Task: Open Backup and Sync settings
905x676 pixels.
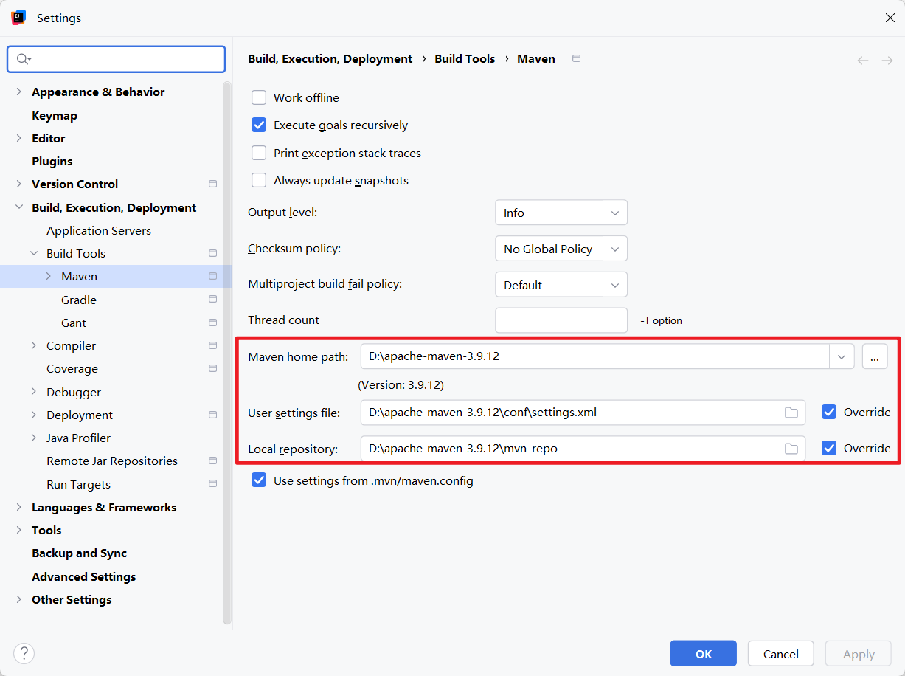Action: 80,553
